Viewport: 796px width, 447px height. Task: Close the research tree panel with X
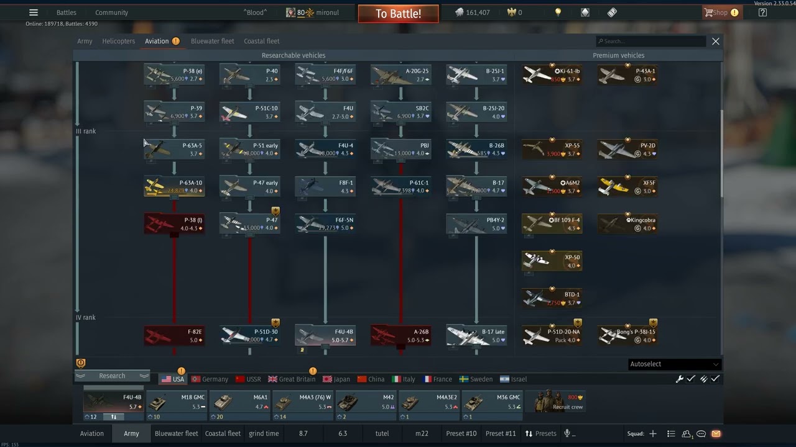click(x=716, y=41)
